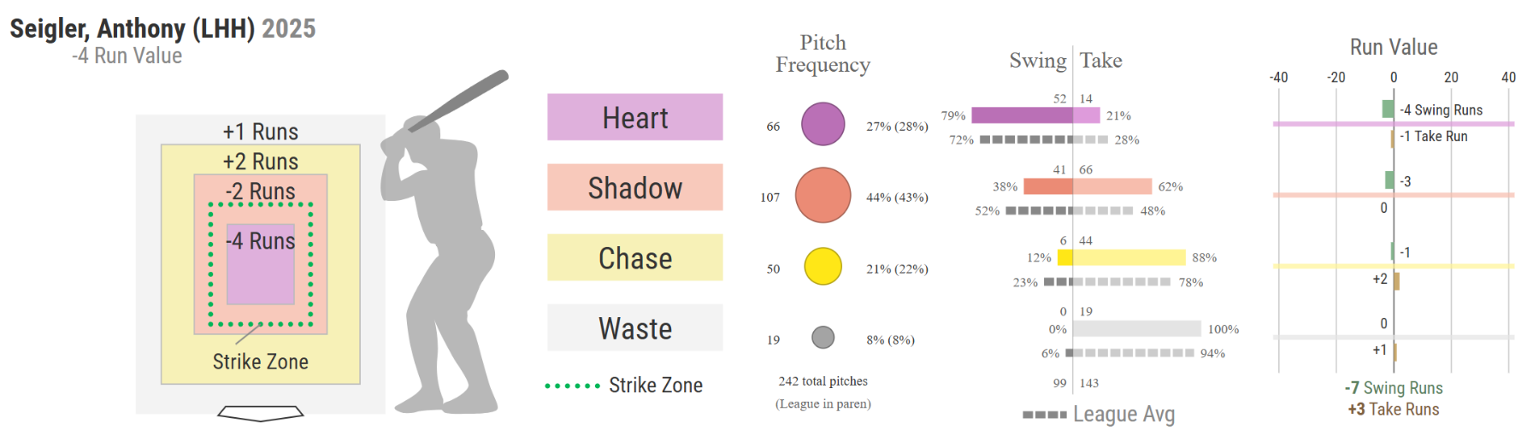Viewport: 1539px width, 430px height.
Task: Select the Shadow legend box
Action: coord(634,187)
